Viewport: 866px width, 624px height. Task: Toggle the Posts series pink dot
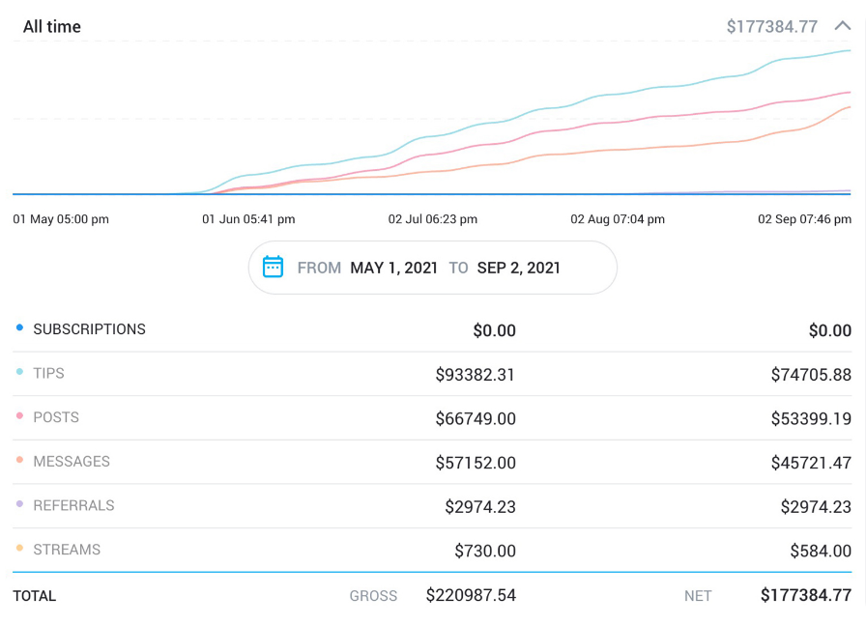click(19, 417)
